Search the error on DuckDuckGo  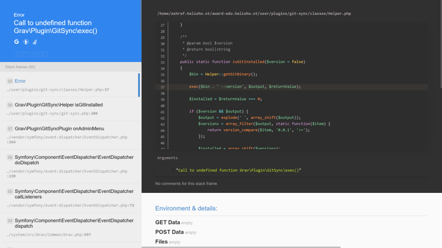coord(26,42)
